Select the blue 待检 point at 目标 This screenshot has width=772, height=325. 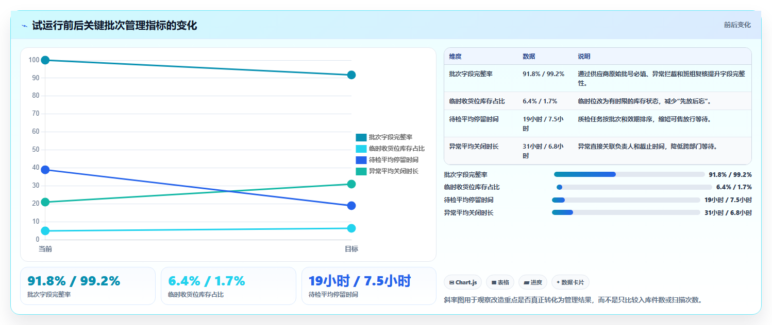click(351, 206)
